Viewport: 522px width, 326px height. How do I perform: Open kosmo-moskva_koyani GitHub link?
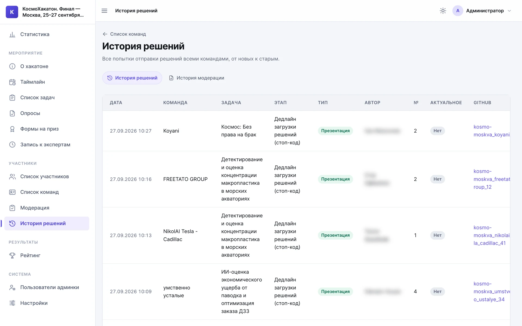click(x=492, y=131)
